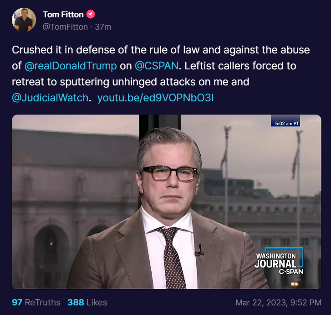Open Tom Fitton's profile avatar
331x315 pixels.
coord(24,20)
